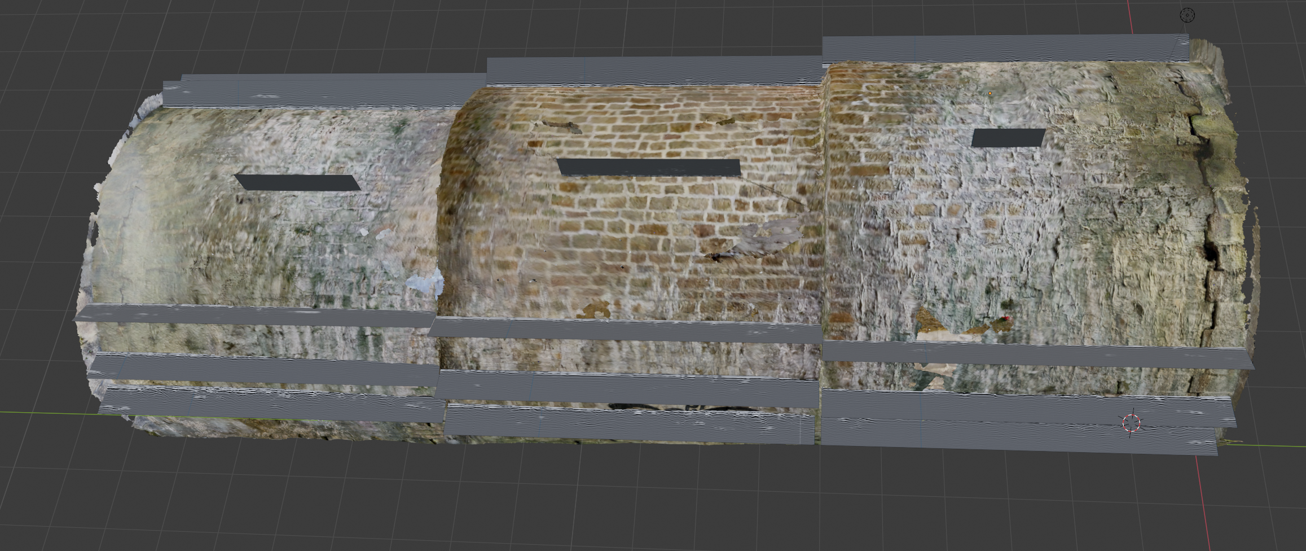Select the point light object icon

point(1188,15)
